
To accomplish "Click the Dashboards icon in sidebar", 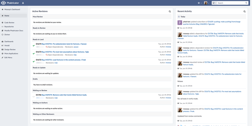I will [3, 42].
